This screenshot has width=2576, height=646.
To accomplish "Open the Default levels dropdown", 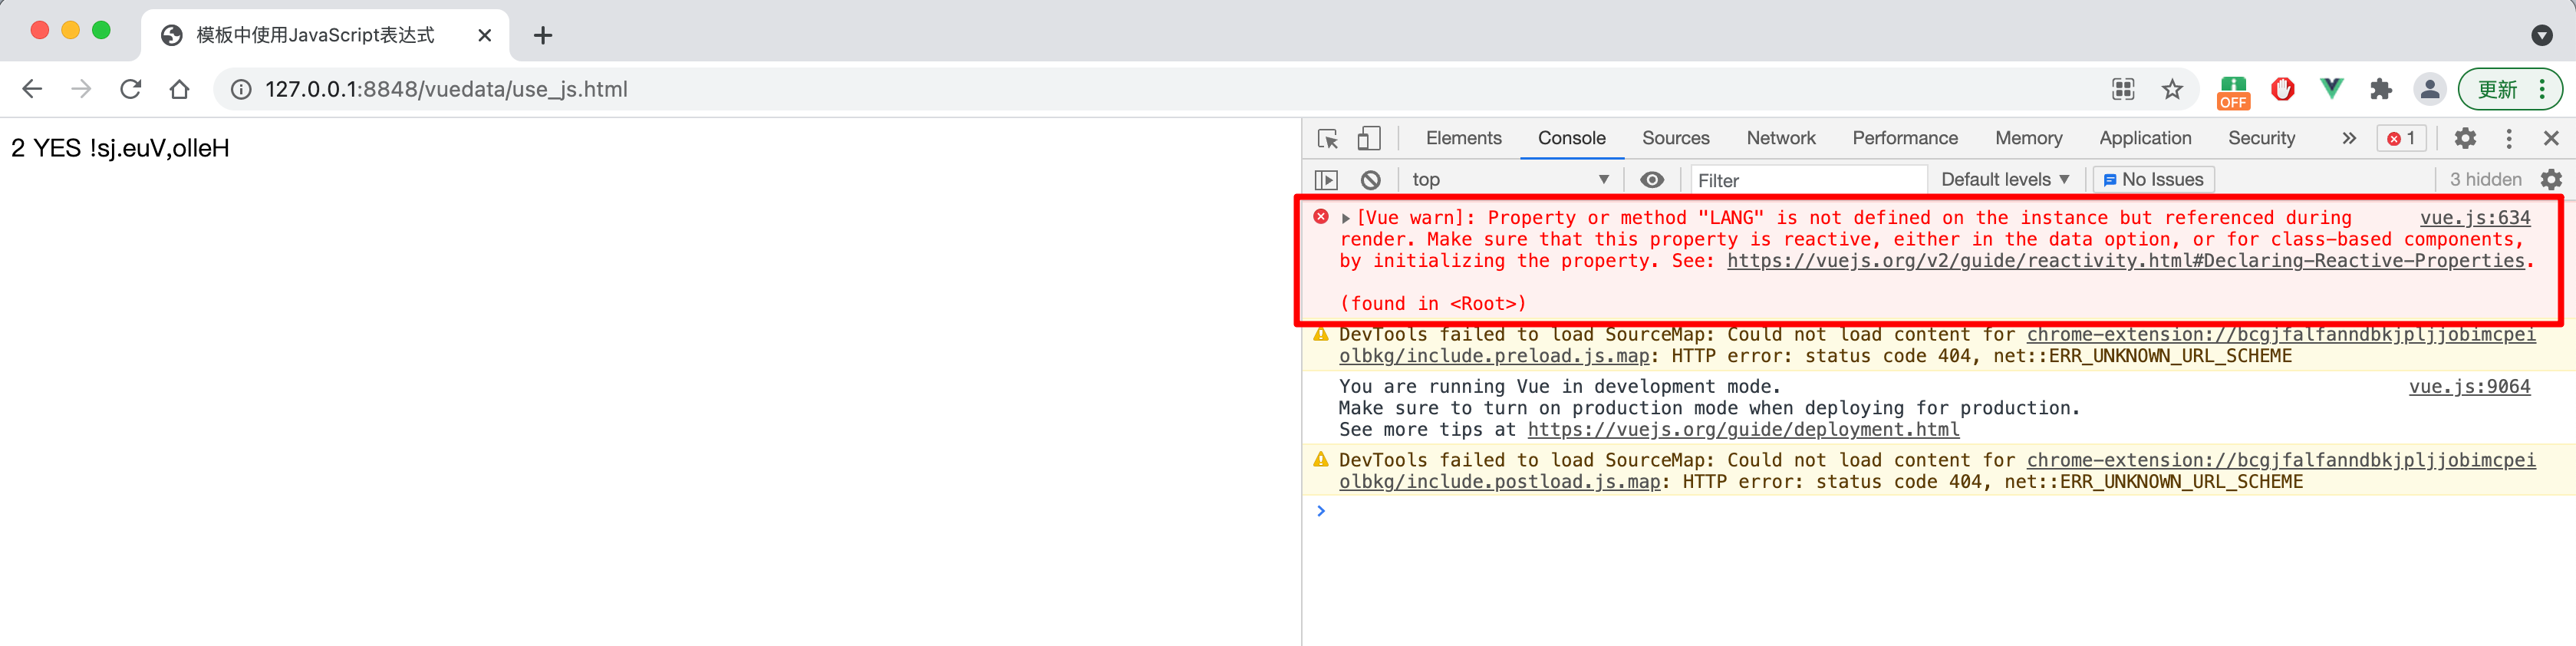I will pos(2004,180).
